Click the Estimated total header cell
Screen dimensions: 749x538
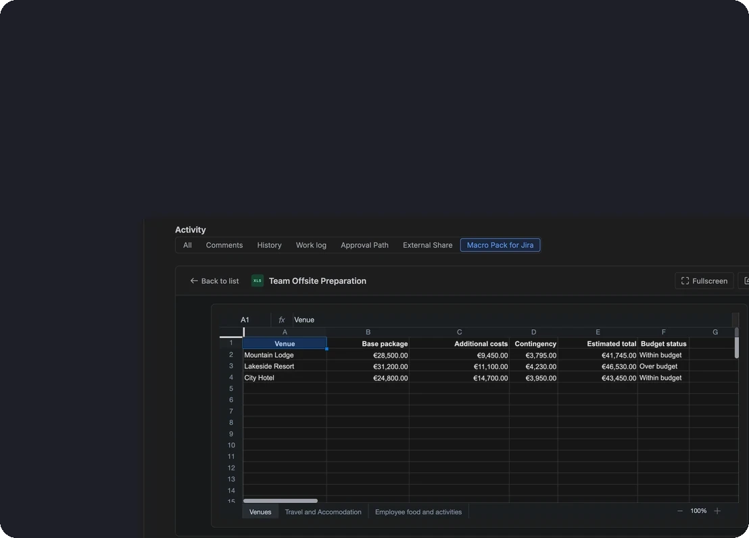point(598,343)
